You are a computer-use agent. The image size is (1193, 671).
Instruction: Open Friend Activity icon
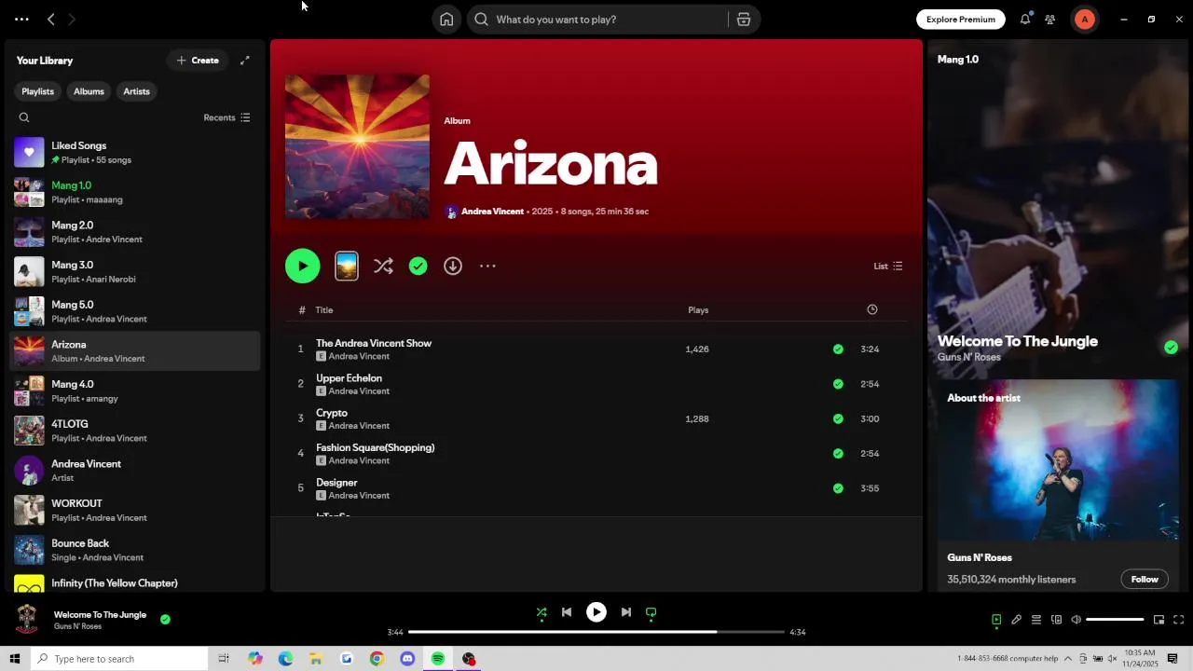[1050, 20]
